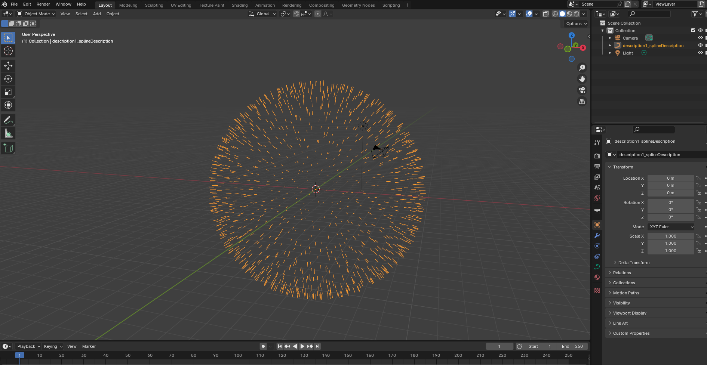Hide description1_splineDescription object in outliner
Screen dimensions: 707x365
[700, 45]
